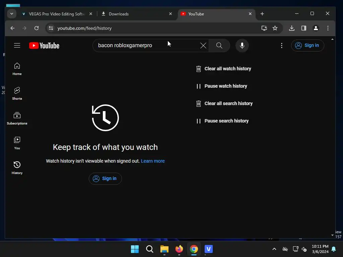Open Firefox from the taskbar
This screenshot has height=257, width=343.
pyautogui.click(x=179, y=249)
